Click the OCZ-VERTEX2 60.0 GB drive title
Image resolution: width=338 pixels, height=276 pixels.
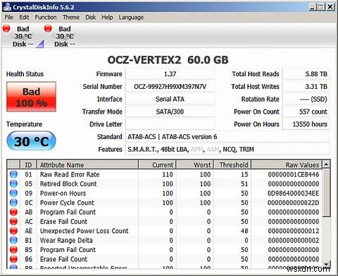[x=168, y=60]
